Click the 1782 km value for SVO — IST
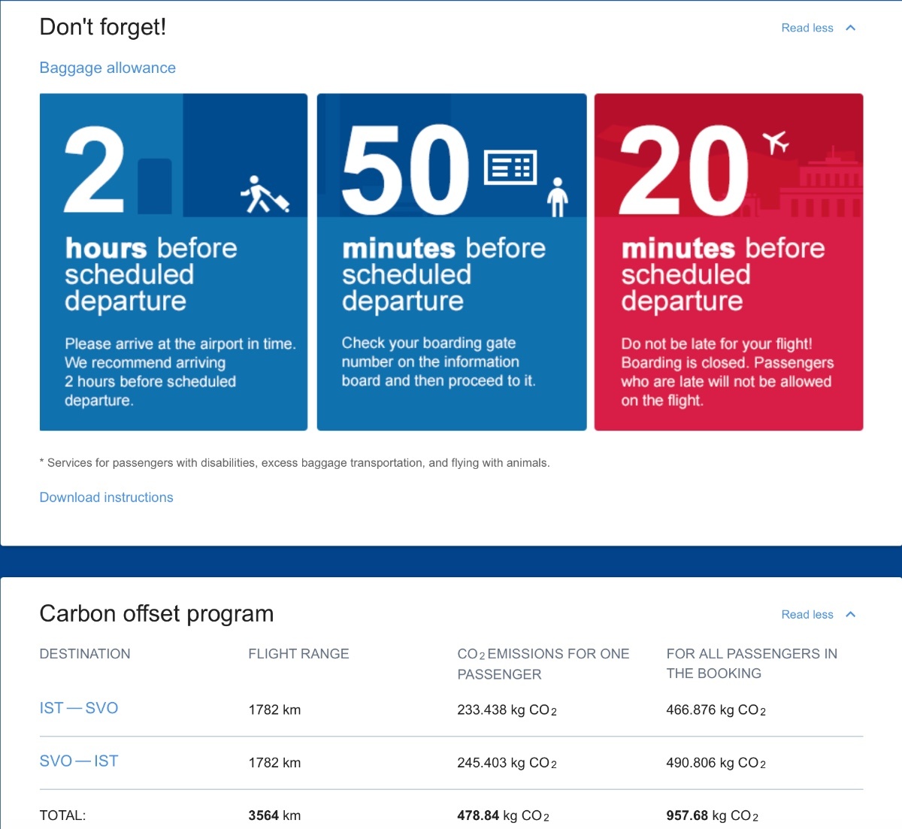 pyautogui.click(x=274, y=762)
